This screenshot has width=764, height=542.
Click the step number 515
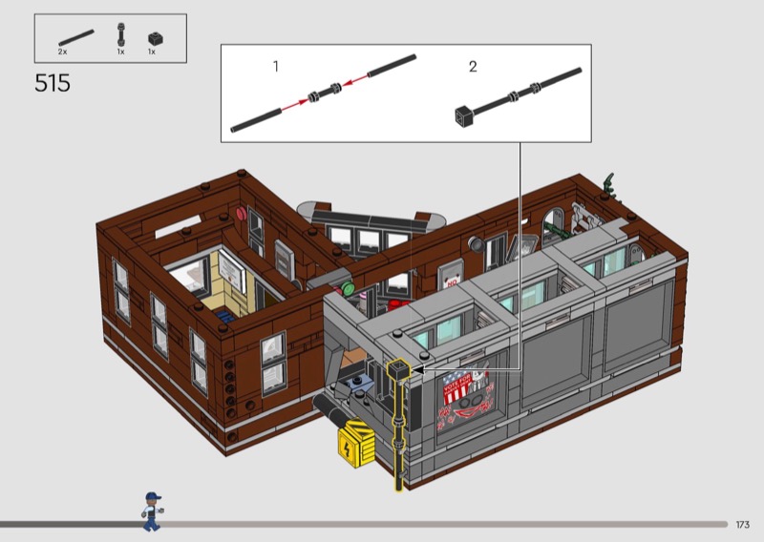[x=53, y=83]
